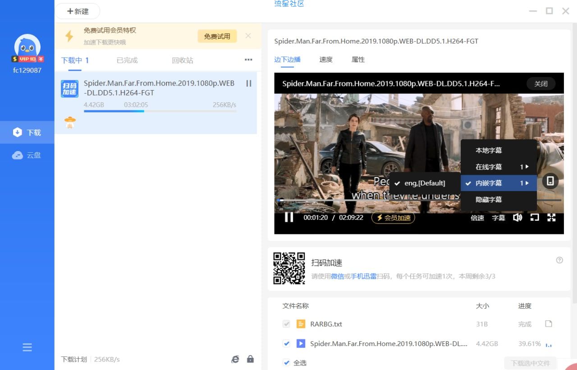Click the mascot icon under download task
Screen dimensions: 577x370
tap(70, 122)
